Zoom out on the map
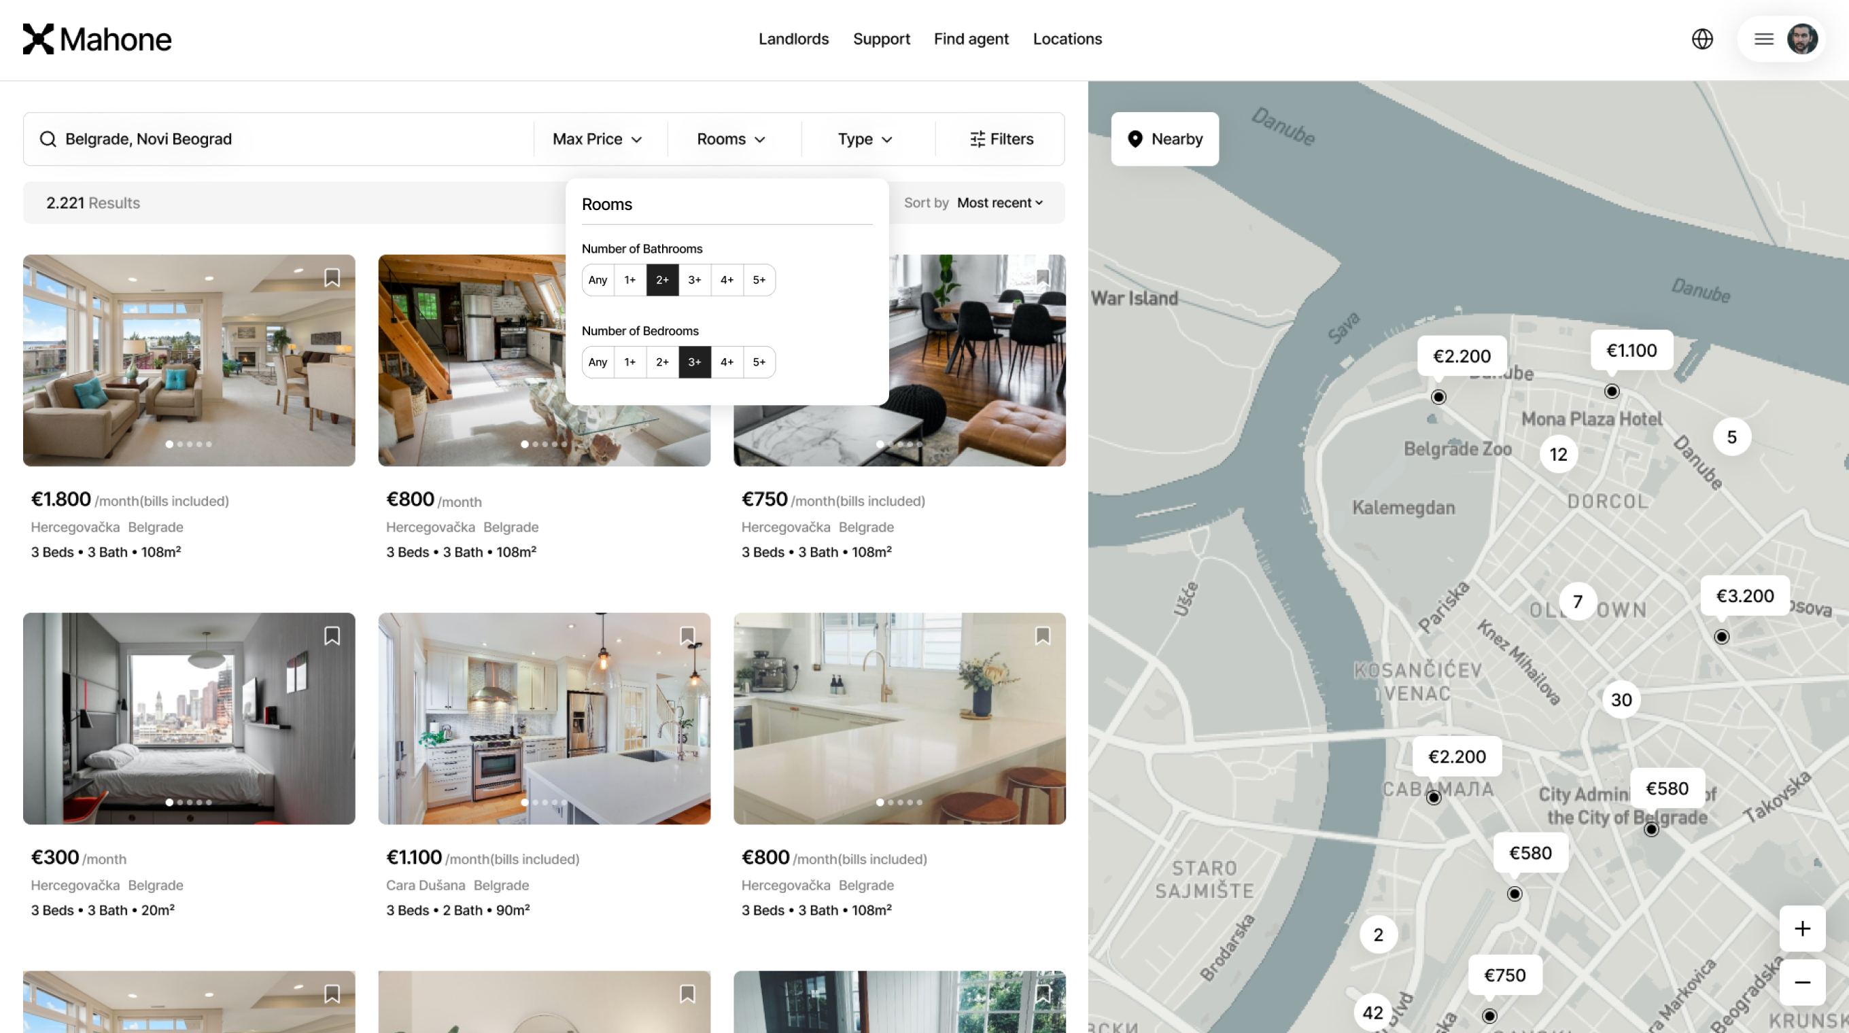 (x=1801, y=982)
